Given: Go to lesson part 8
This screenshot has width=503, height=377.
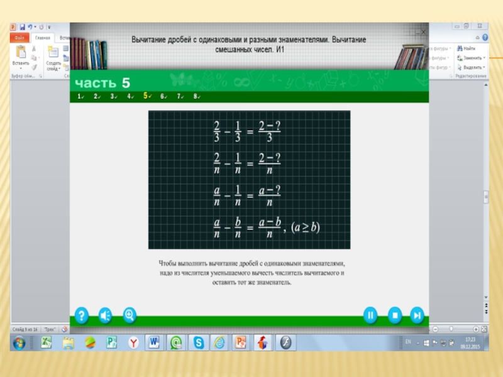Looking at the screenshot, I should [197, 96].
